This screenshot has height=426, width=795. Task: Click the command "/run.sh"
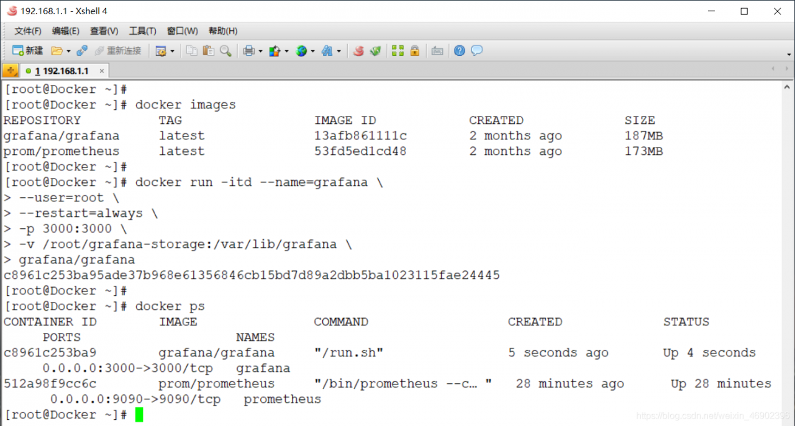pyautogui.click(x=348, y=353)
